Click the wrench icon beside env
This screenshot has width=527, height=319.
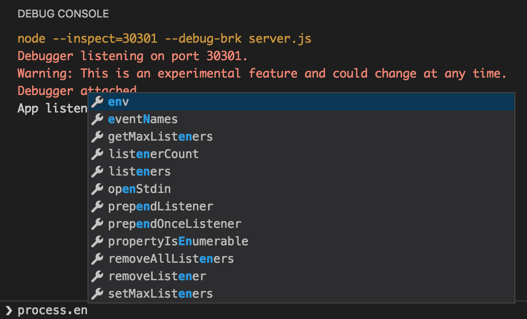point(97,102)
